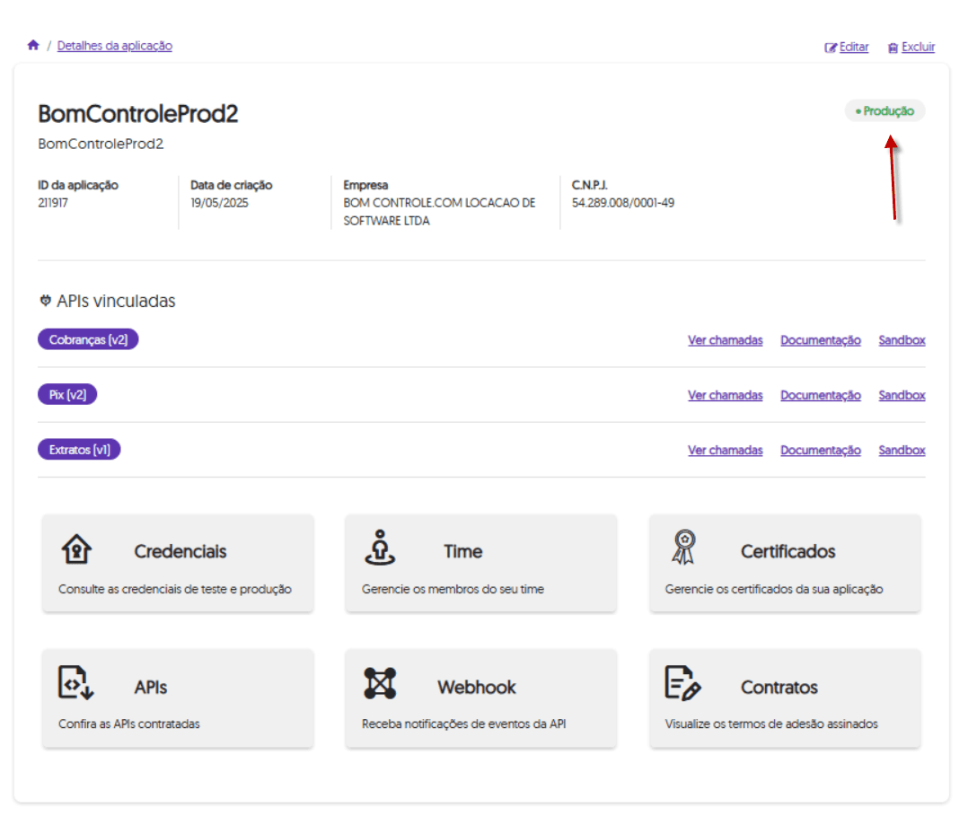The height and width of the screenshot is (816, 968).
Task: Open the Contratos card title
Action: 779,687
